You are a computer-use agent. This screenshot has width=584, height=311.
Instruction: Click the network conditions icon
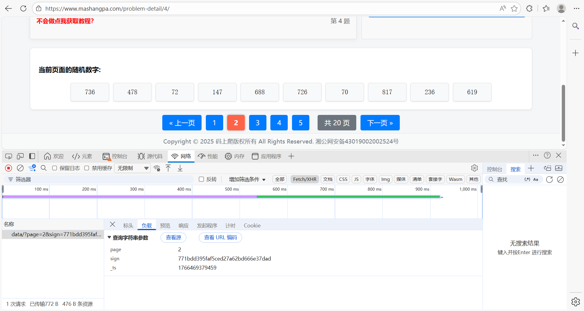pyautogui.click(x=157, y=168)
